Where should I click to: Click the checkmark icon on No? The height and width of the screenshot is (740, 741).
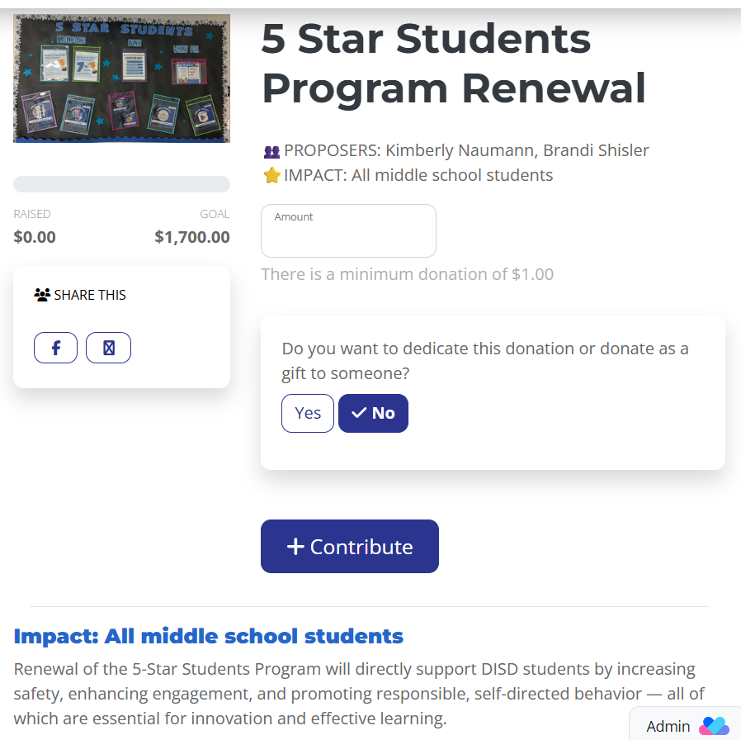tap(359, 414)
